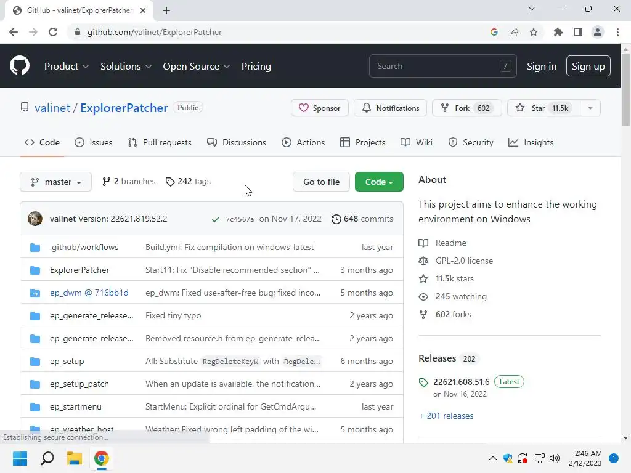View the 2 branches link
631x473 pixels.
[129, 182]
